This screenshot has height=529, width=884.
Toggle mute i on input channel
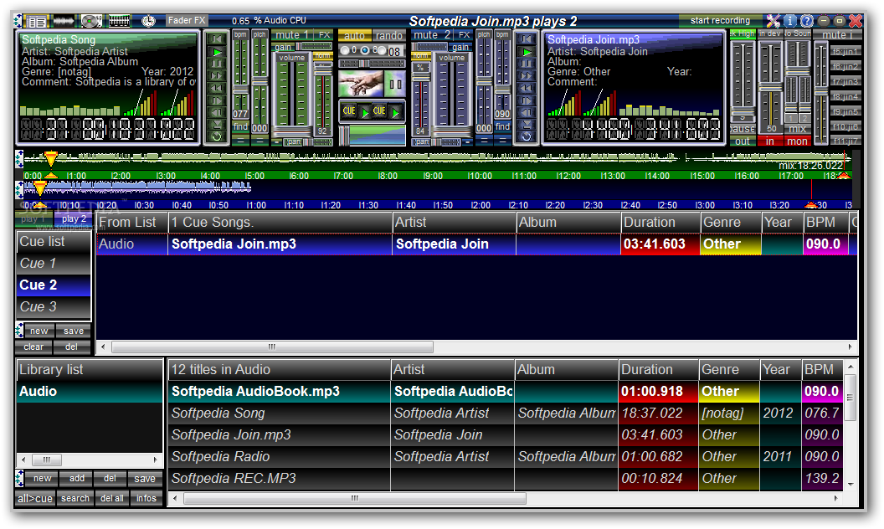pos(837,35)
